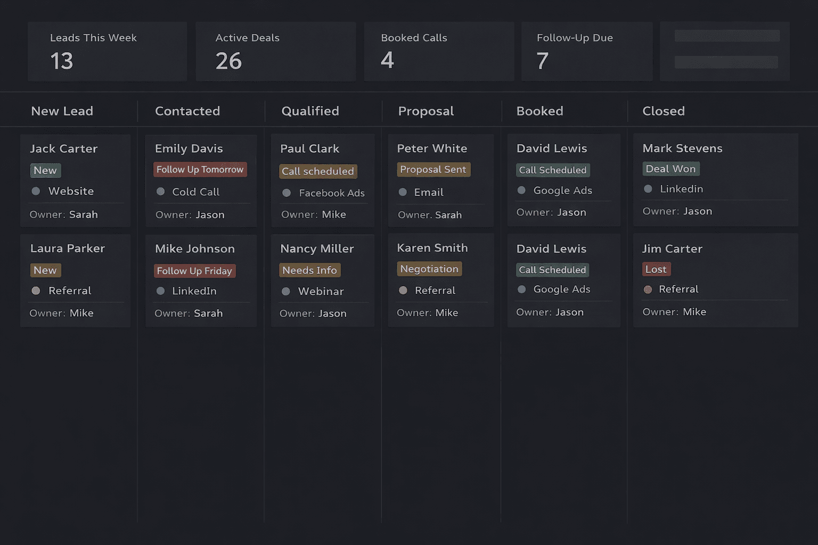Select the Cold Call source dot on Emily Davis's card
This screenshot has height=545, width=818.
point(160,192)
